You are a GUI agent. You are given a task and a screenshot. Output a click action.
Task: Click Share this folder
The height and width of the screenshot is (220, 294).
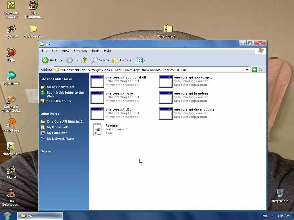59,101
